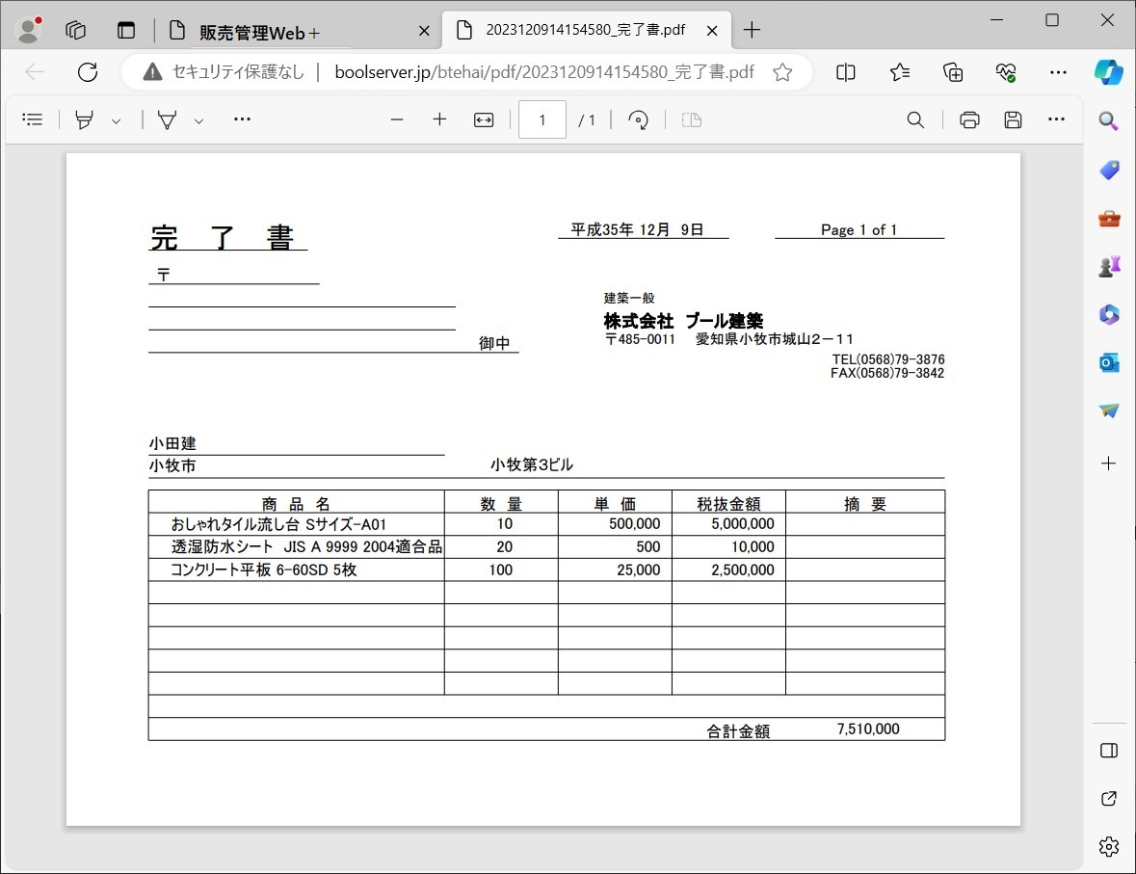Open sidebar Shopping tag

[1108, 170]
